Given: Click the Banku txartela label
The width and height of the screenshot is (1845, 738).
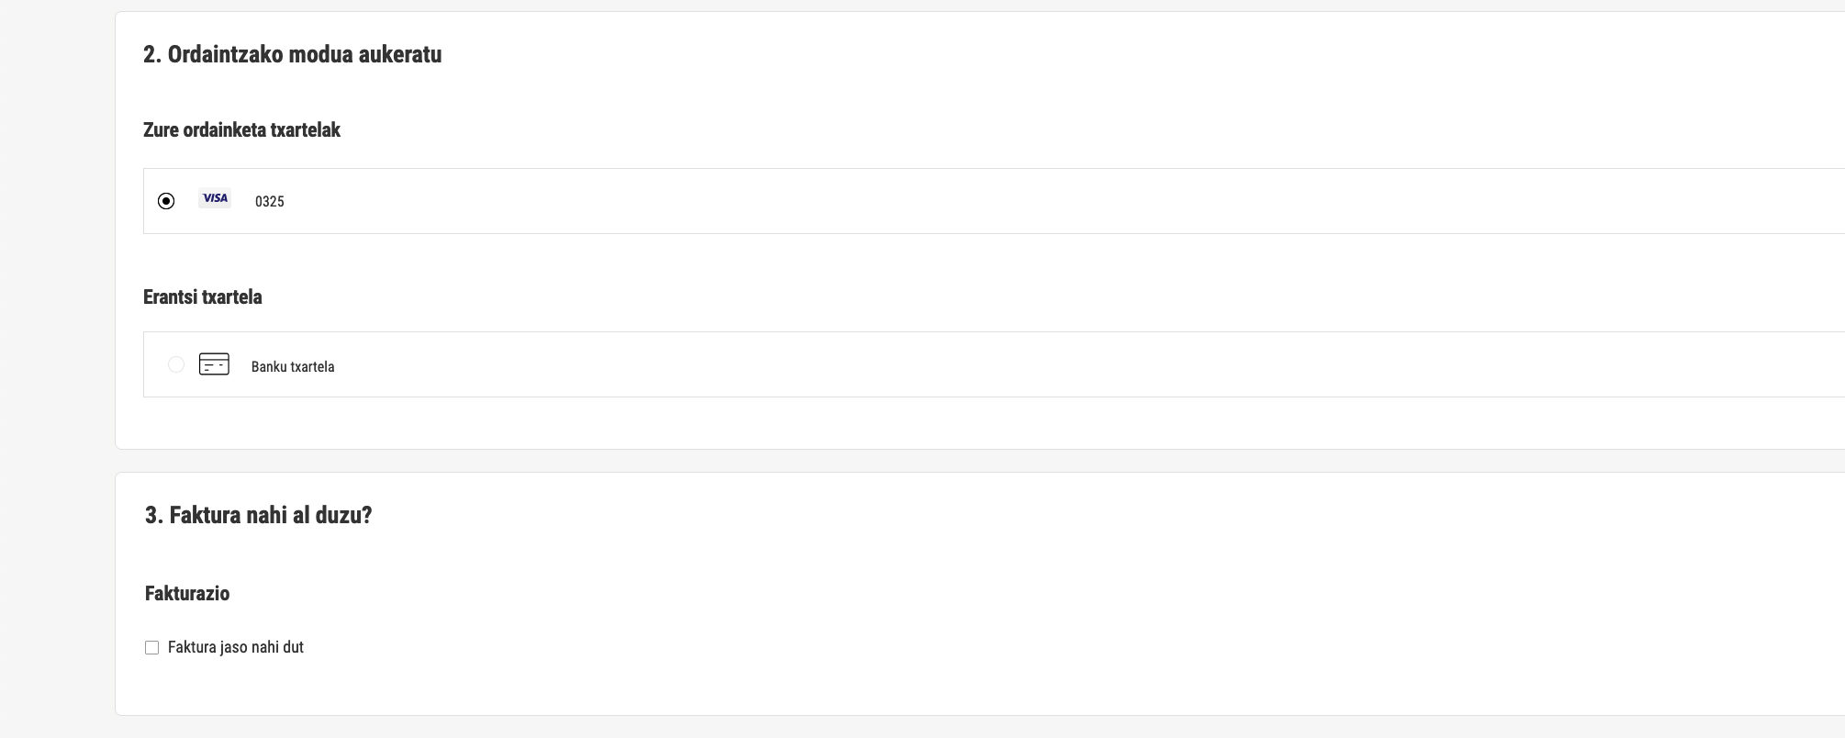Looking at the screenshot, I should tap(293, 366).
